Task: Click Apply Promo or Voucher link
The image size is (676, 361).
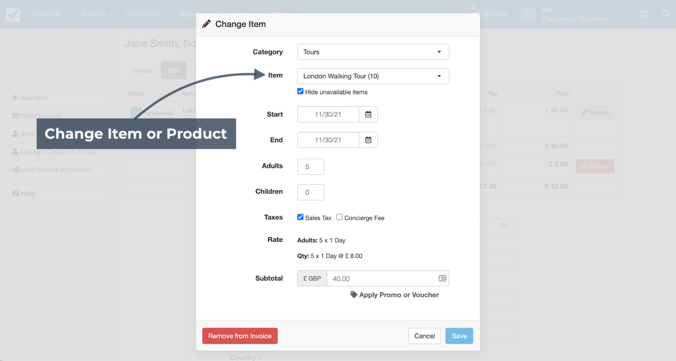Action: pos(395,295)
